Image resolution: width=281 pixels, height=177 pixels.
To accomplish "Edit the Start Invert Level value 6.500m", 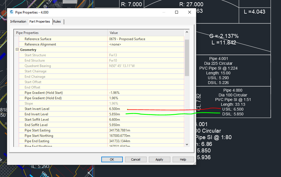I will coord(116,109).
